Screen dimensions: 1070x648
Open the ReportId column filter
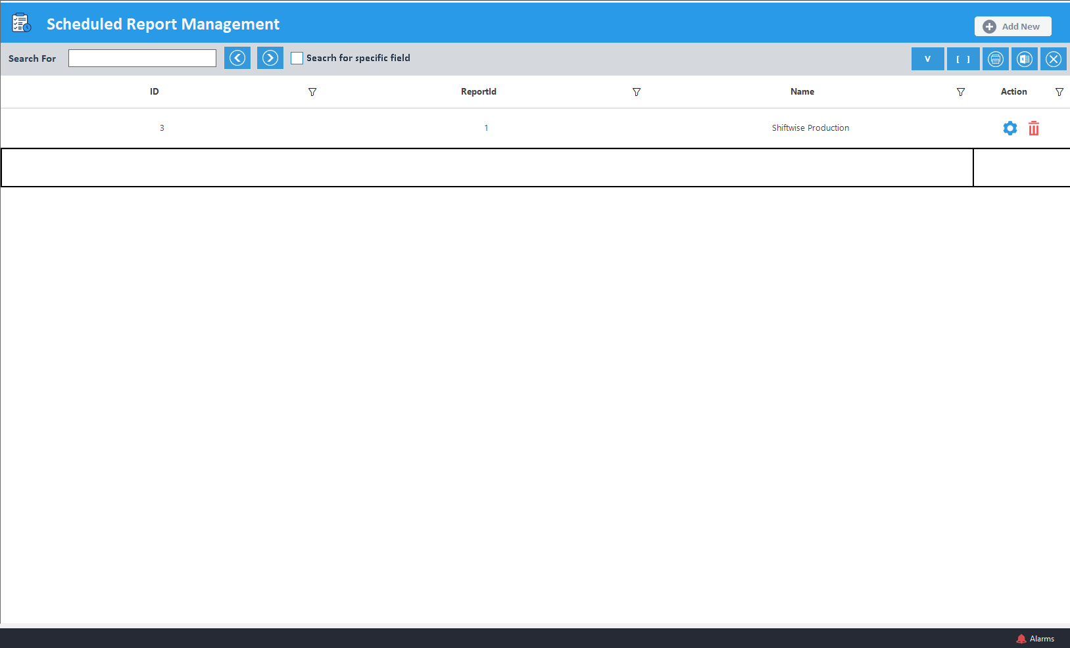(x=636, y=92)
